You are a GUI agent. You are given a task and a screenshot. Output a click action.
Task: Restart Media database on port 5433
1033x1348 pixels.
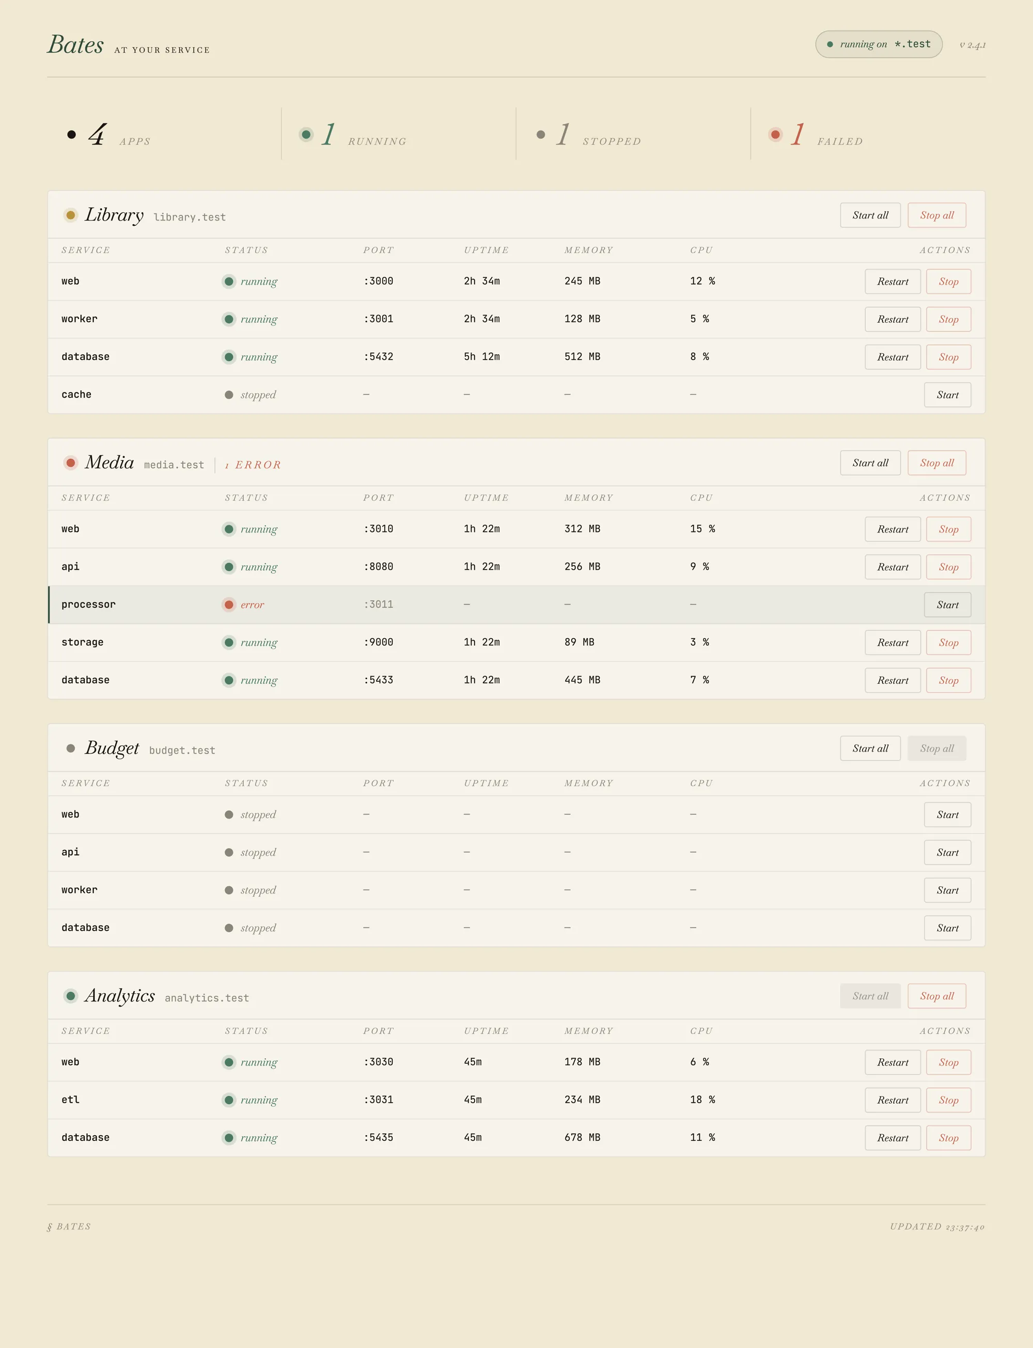tap(892, 680)
